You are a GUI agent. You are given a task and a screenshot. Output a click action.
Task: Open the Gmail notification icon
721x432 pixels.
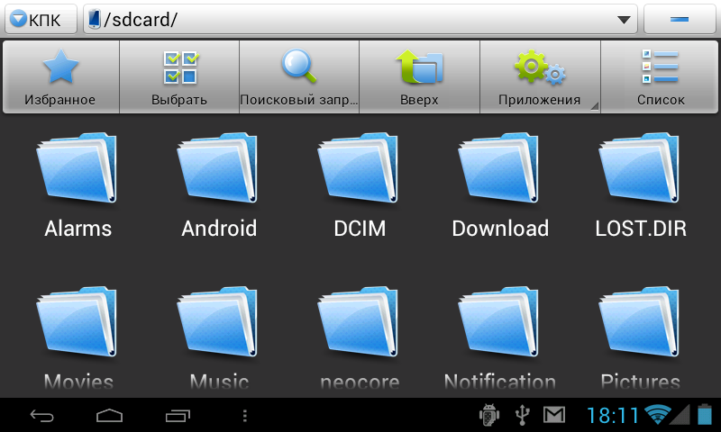point(554,415)
